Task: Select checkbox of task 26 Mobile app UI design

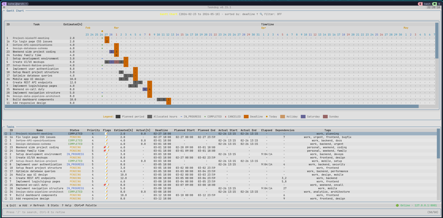Action: pos(6,175)
